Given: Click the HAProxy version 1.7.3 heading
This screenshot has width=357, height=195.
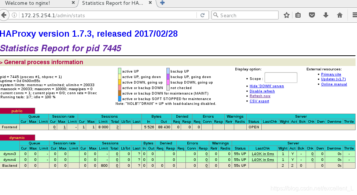Looking at the screenshot, I should tap(89, 34).
